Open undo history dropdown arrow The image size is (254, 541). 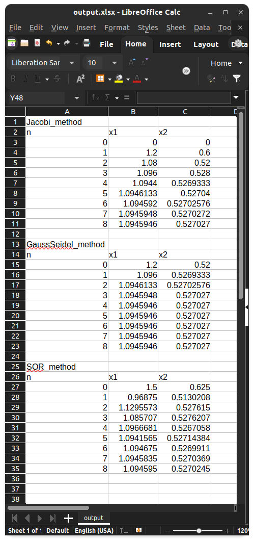tap(58, 43)
